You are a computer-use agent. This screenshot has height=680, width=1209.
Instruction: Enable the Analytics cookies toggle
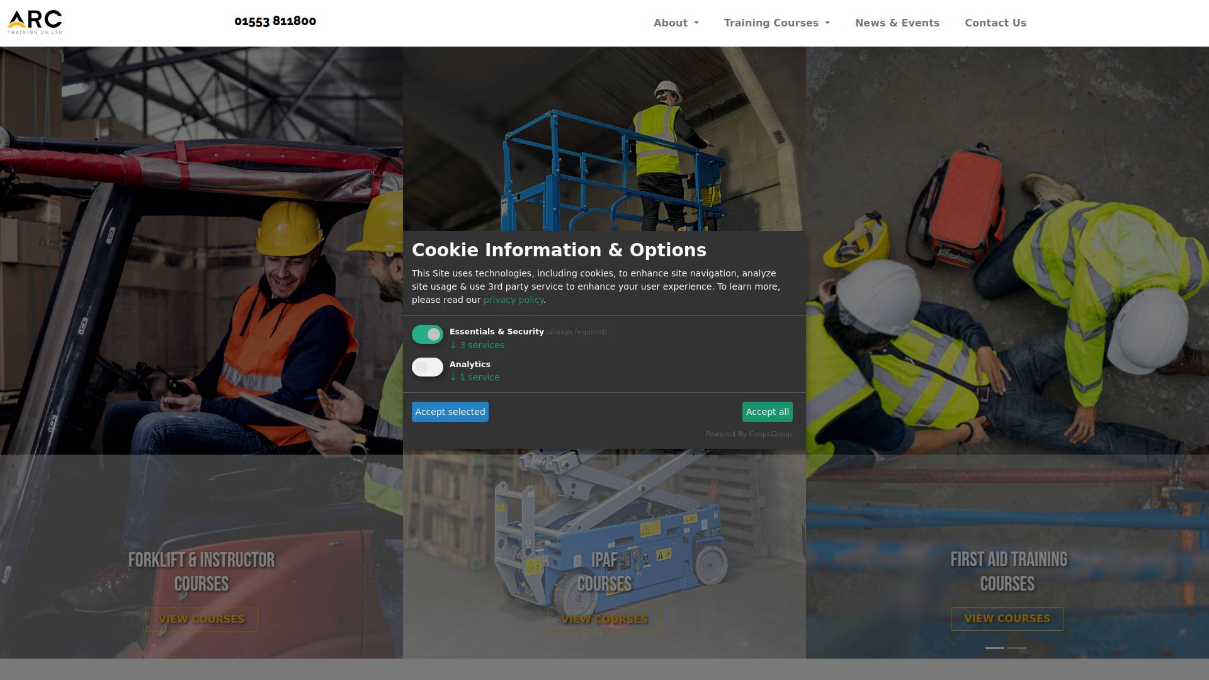pos(428,367)
